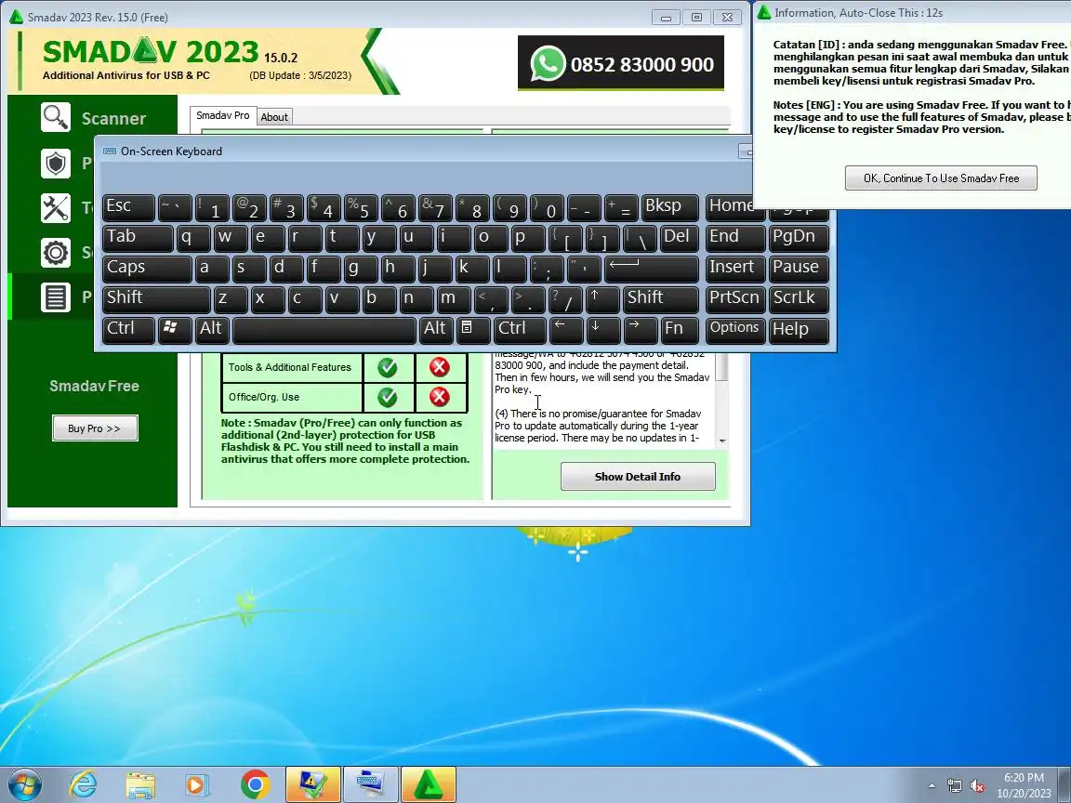1071x803 pixels.
Task: Click the Help key on keyboard
Action: coord(799,330)
